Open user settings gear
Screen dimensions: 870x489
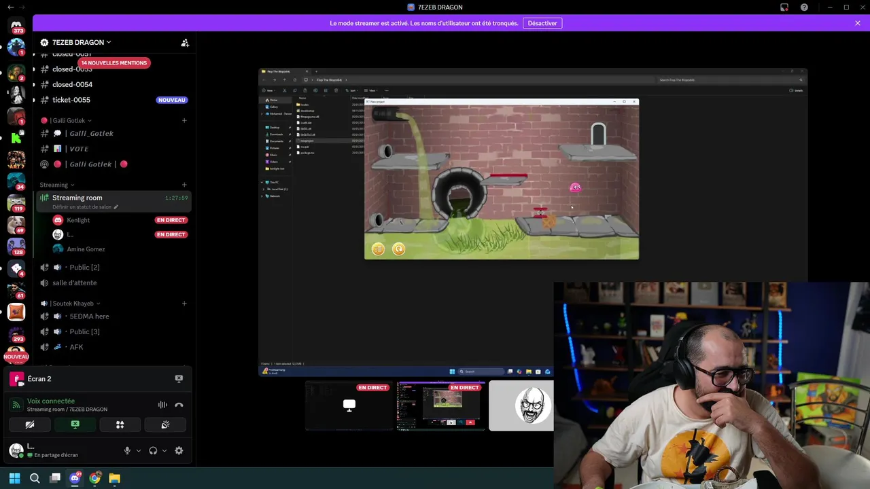coord(179,450)
